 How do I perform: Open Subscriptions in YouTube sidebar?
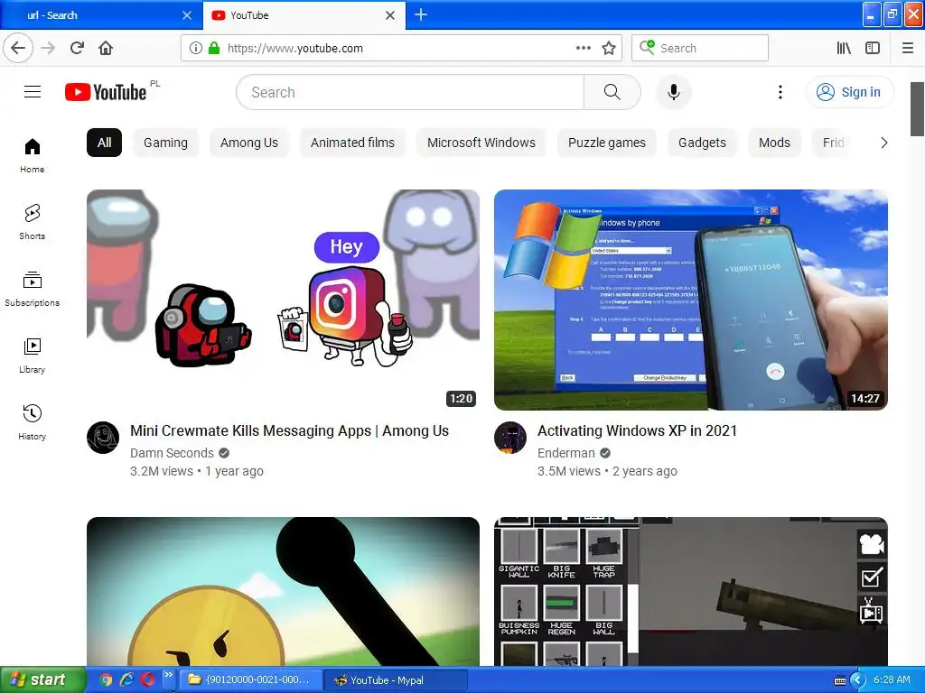coord(32,290)
